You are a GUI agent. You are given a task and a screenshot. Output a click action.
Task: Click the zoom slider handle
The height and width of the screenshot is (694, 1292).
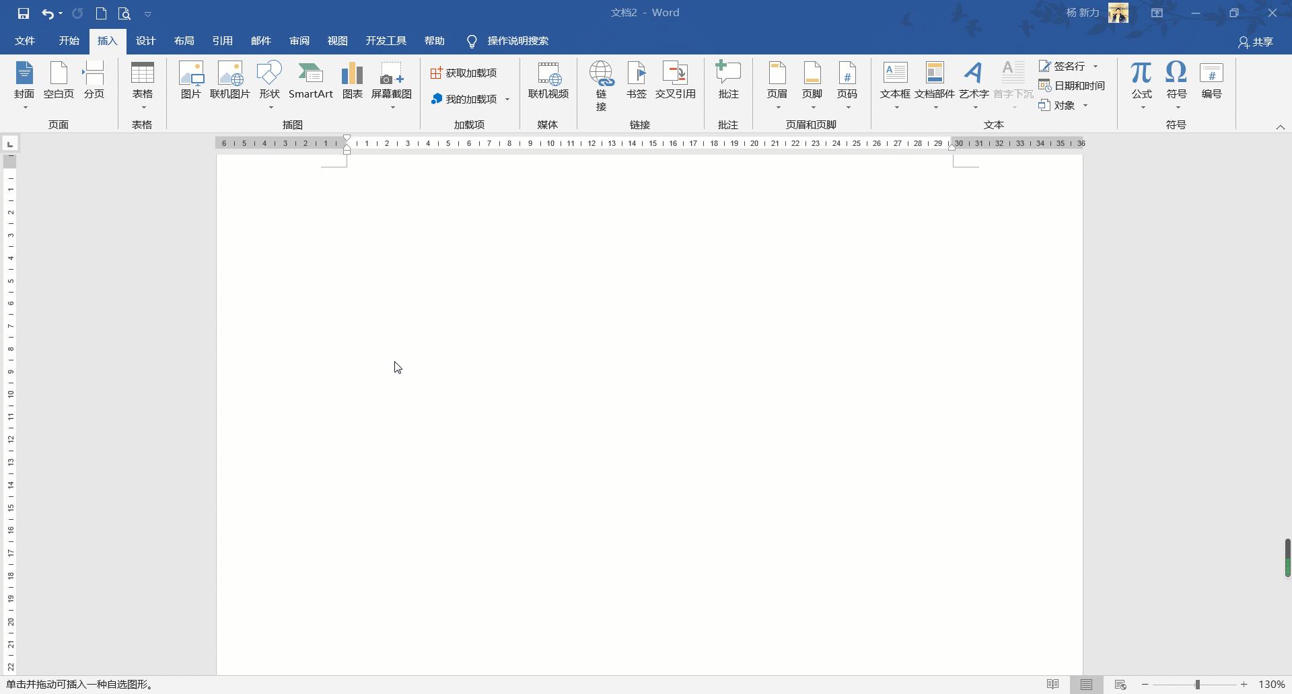pyautogui.click(x=1197, y=685)
